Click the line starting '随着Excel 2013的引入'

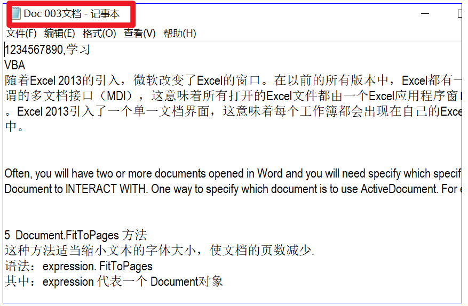click(233, 80)
